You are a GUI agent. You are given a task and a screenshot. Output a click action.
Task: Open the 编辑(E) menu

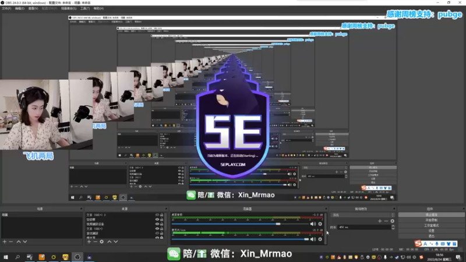coord(20,9)
